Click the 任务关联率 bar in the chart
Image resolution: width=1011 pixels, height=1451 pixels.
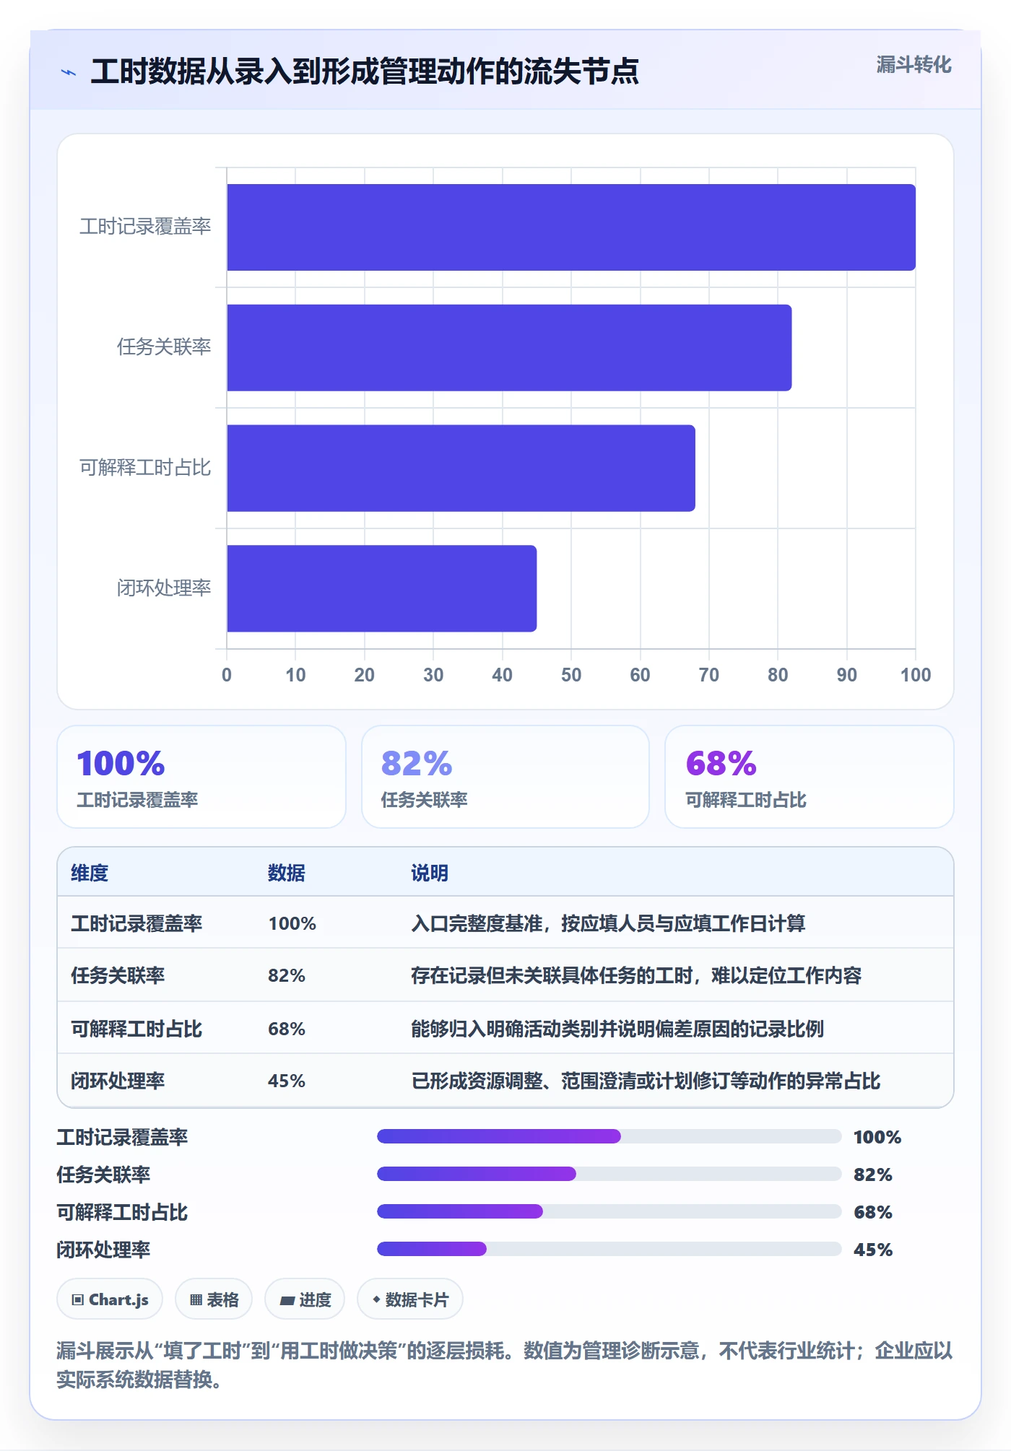tap(509, 348)
